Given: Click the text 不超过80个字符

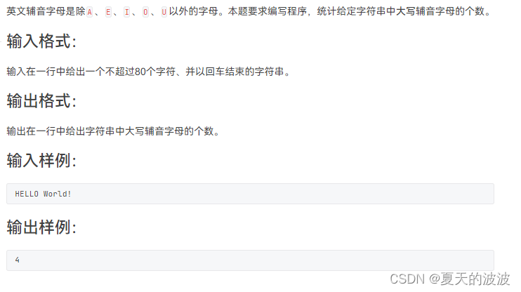Looking at the screenshot, I should click(140, 72).
